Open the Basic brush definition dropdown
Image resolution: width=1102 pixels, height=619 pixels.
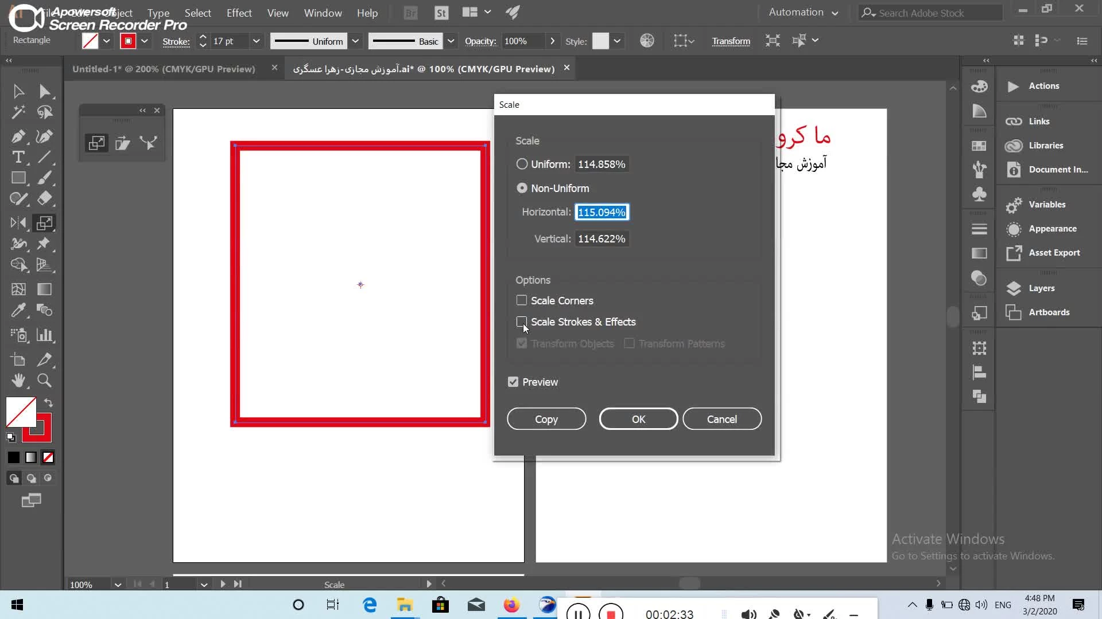coord(451,41)
